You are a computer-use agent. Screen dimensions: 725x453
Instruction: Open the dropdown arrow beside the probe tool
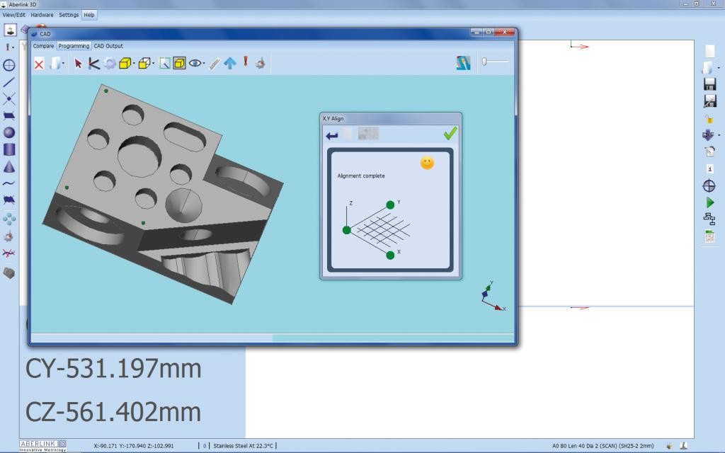click(14, 47)
